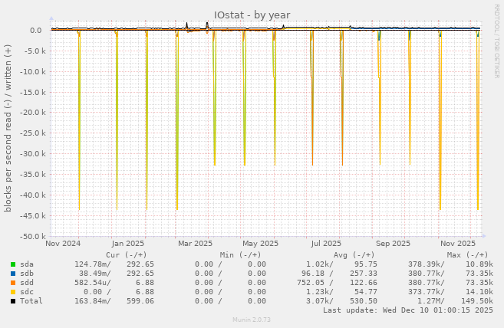The image size is (504, 328).
Task: Click the 'Max (-/+)' column header
Action: tap(467, 254)
